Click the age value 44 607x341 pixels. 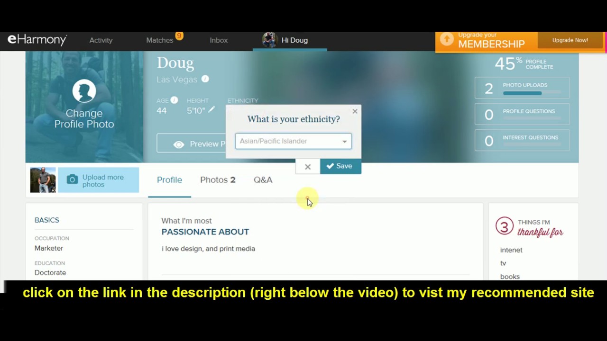pos(162,110)
